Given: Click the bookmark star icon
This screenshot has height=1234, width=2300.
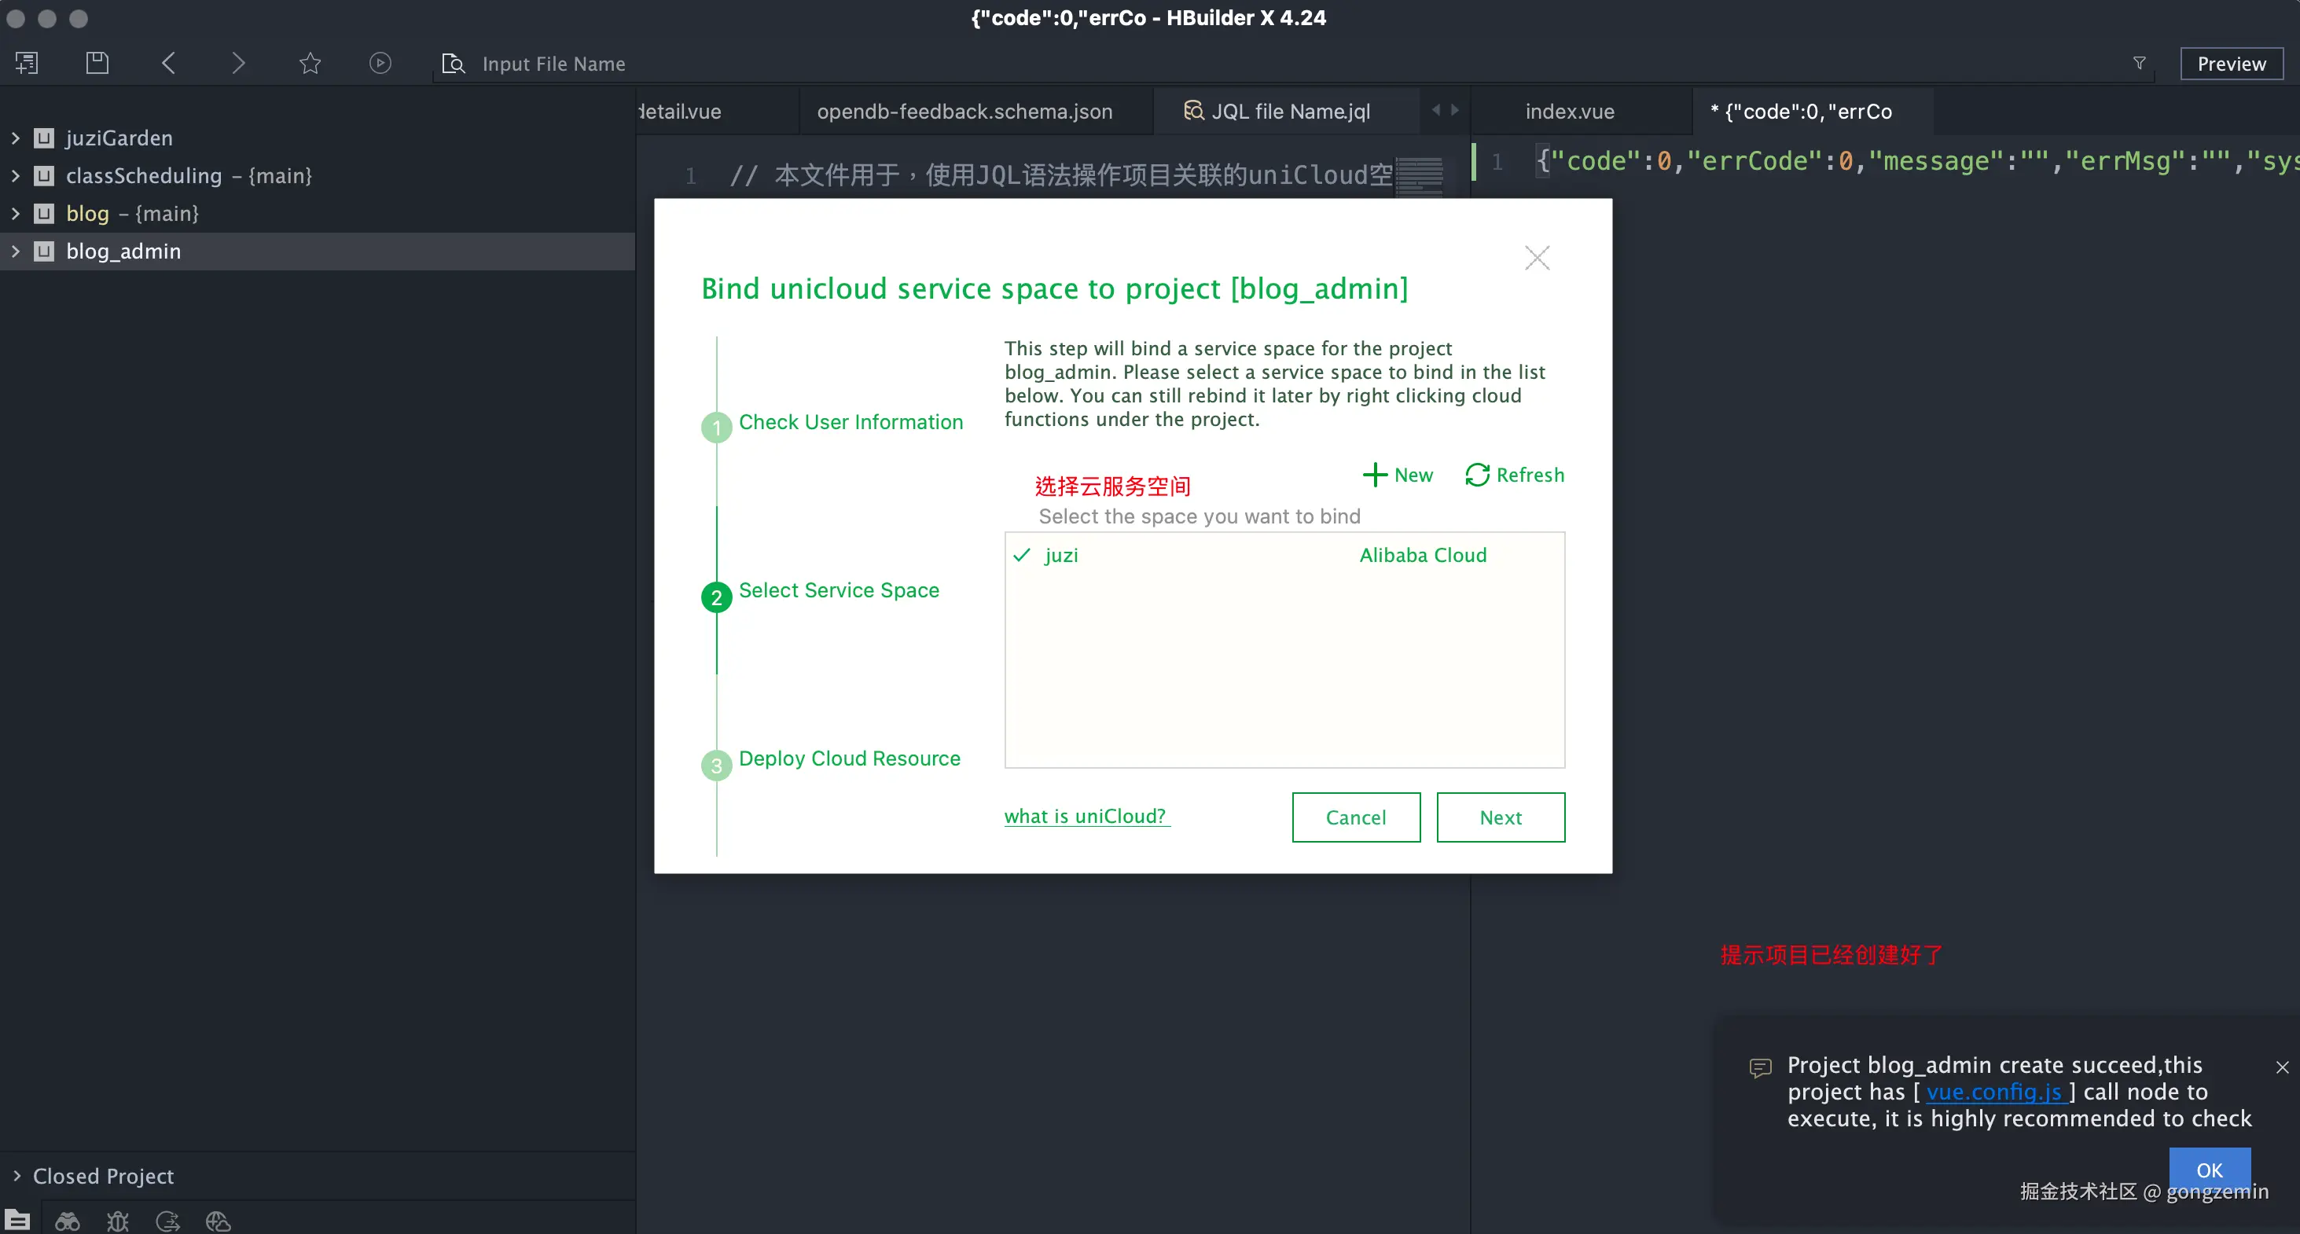Looking at the screenshot, I should click(x=310, y=64).
